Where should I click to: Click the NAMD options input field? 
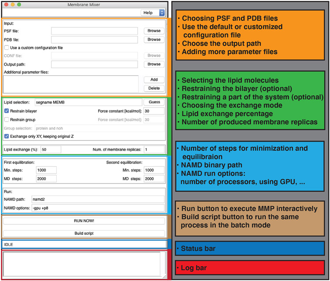click(98, 207)
